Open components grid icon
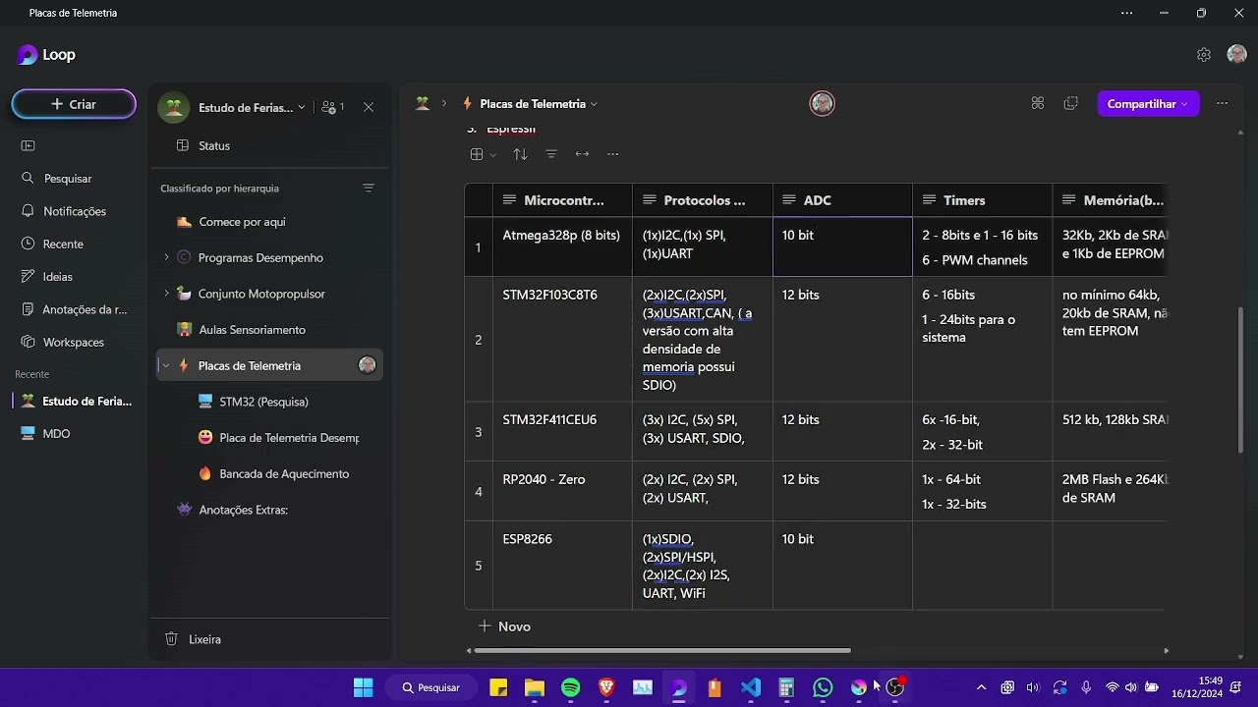The image size is (1258, 707). (1037, 103)
